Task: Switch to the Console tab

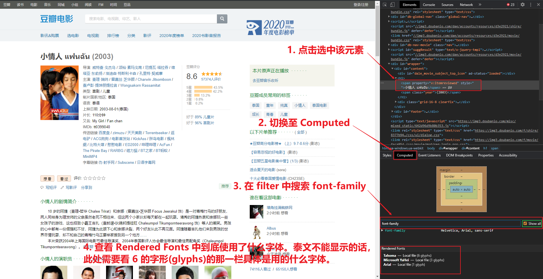Action: pyautogui.click(x=429, y=5)
